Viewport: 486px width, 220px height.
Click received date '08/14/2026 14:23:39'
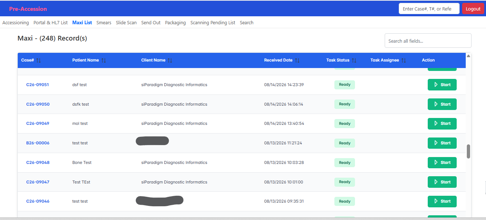284,85
